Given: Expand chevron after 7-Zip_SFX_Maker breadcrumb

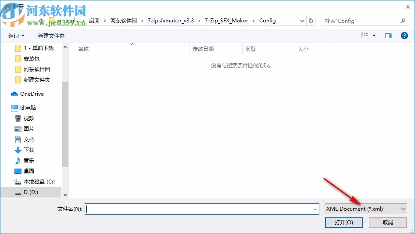Looking at the screenshot, I should [254, 21].
